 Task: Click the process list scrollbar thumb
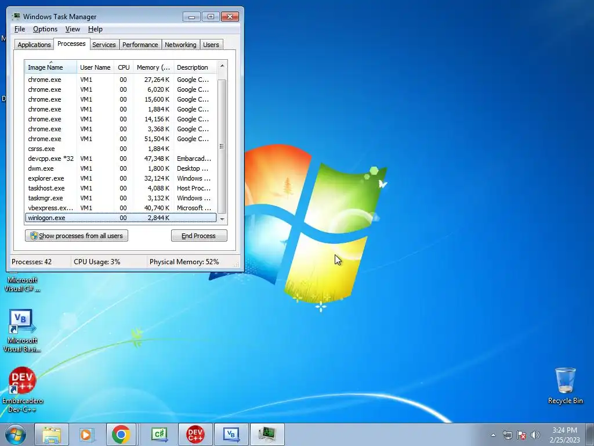pyautogui.click(x=222, y=146)
